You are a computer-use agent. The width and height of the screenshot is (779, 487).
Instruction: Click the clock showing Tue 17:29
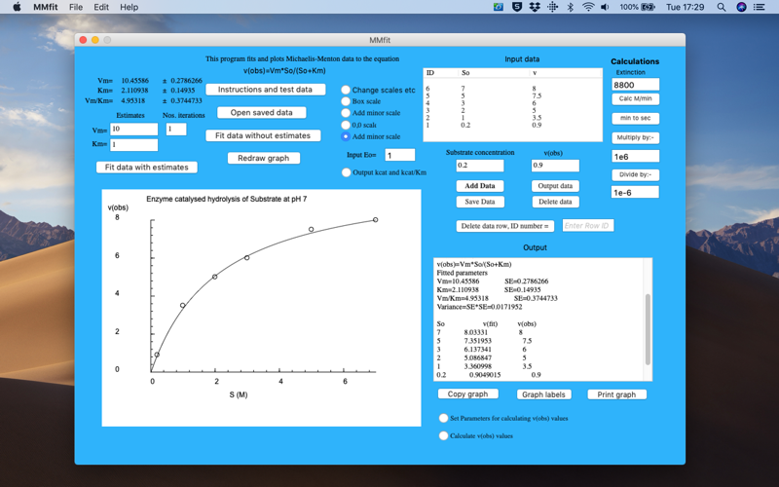point(686,7)
